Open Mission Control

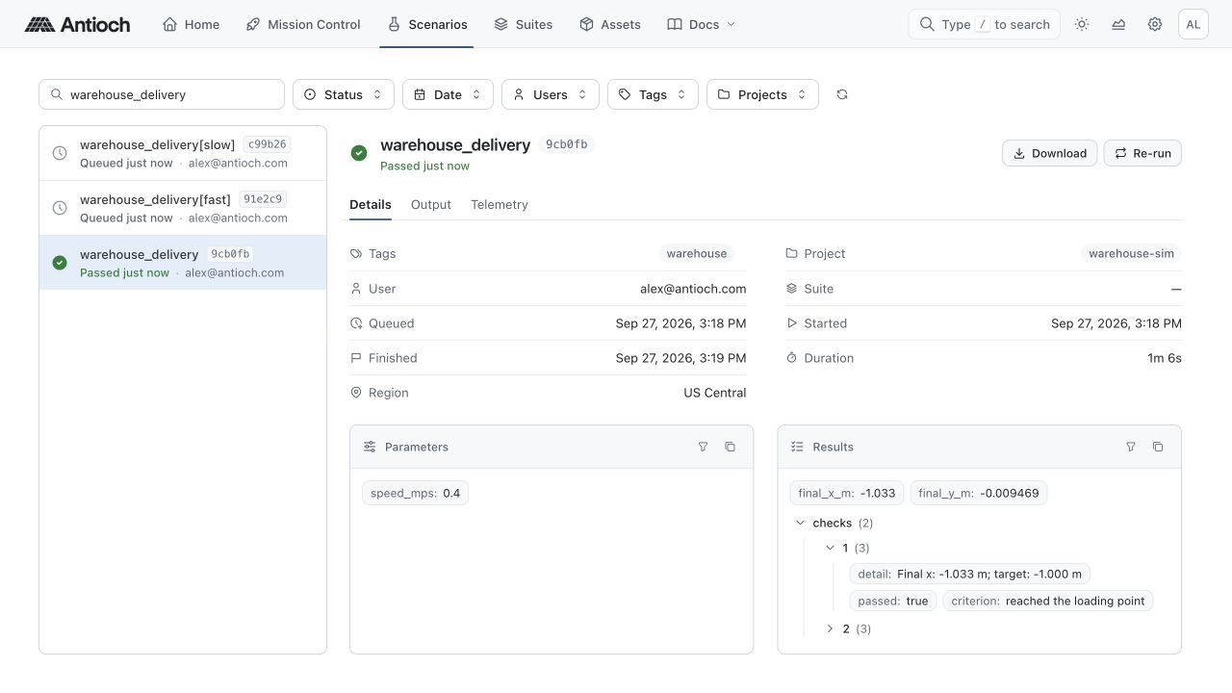303,24
